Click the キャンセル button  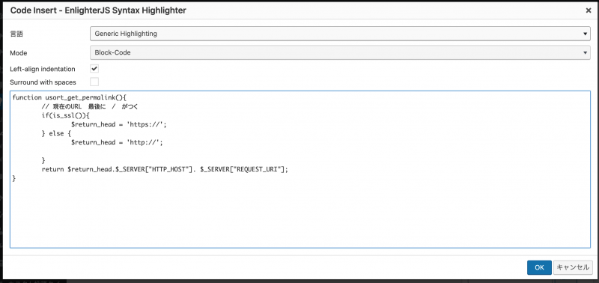point(573,267)
